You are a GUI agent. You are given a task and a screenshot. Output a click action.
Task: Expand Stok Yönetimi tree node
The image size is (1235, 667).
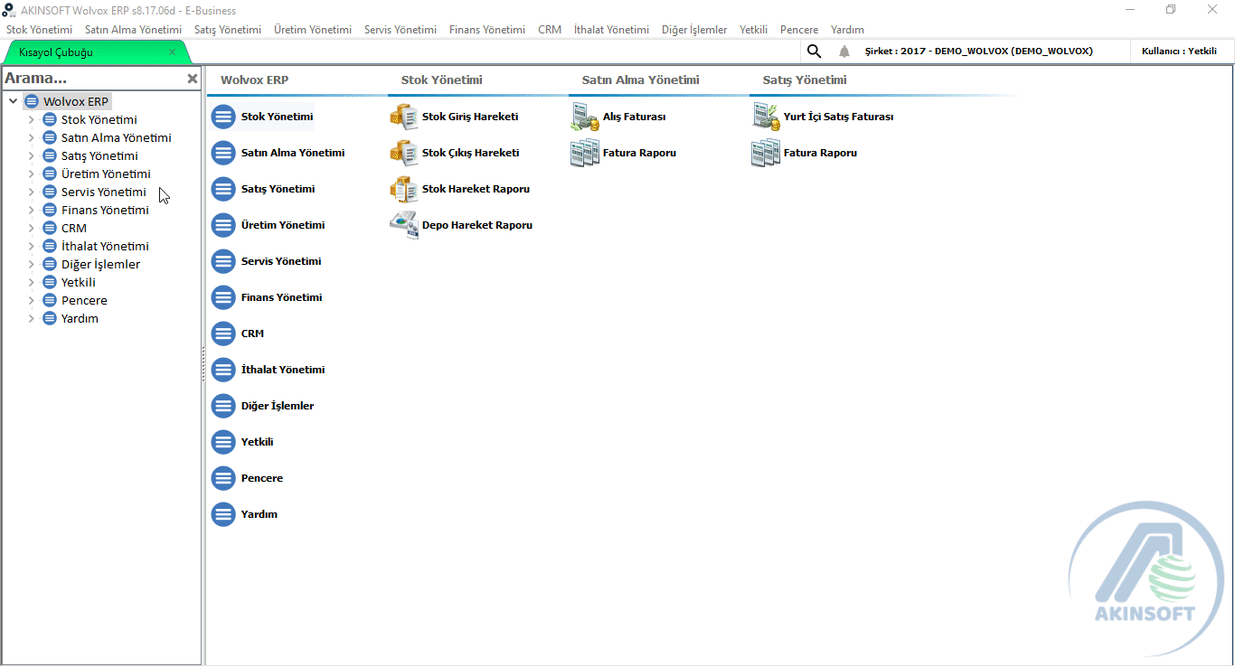31,119
